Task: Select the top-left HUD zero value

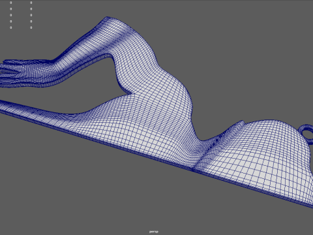Action: coord(11,3)
